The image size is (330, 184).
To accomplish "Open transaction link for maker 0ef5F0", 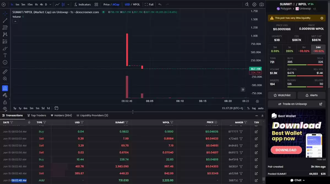I will coord(256,159).
